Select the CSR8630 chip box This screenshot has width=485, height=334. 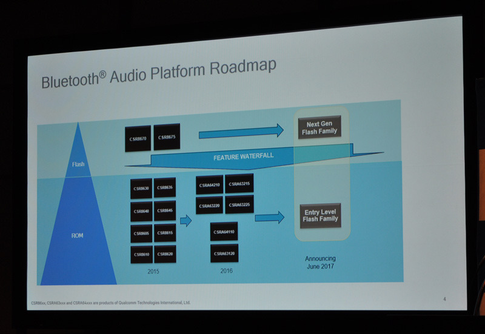click(x=141, y=189)
